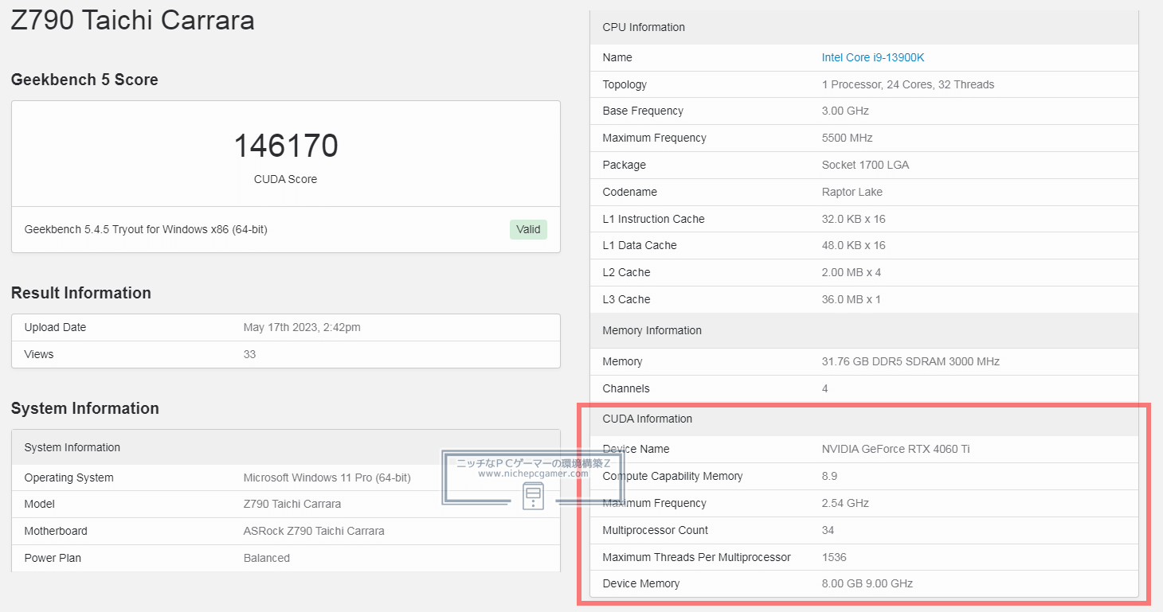Click the Multiprocessor Count row label
Viewport: 1163px width, 612px height.
click(x=656, y=530)
